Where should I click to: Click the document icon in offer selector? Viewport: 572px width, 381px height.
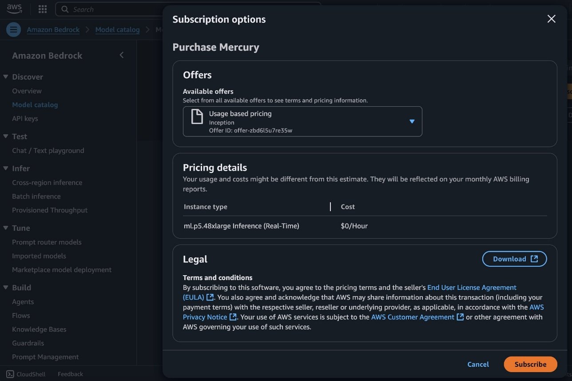tap(197, 116)
